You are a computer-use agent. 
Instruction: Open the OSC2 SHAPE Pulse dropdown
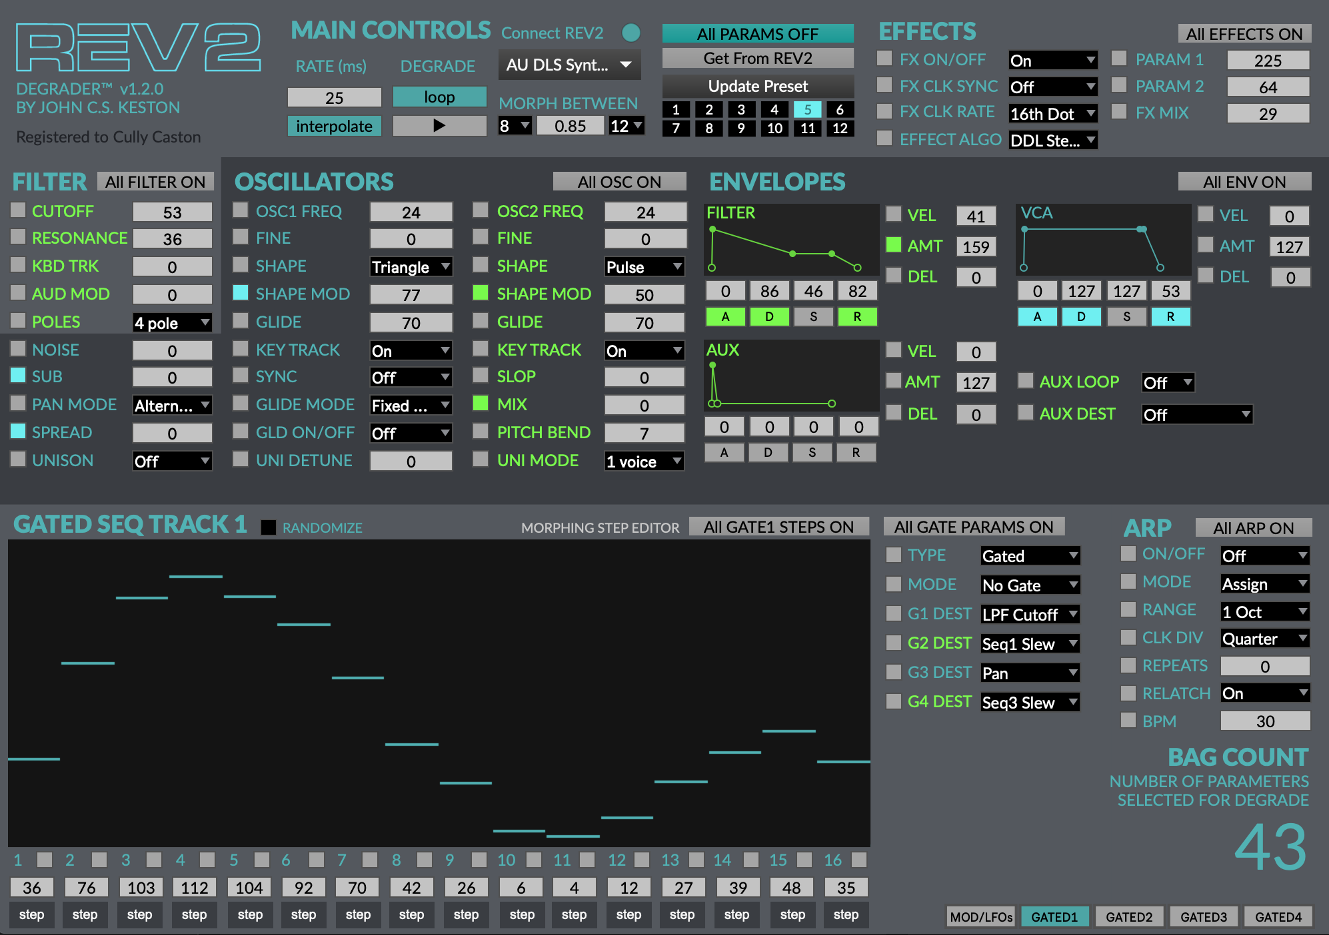[x=645, y=267]
